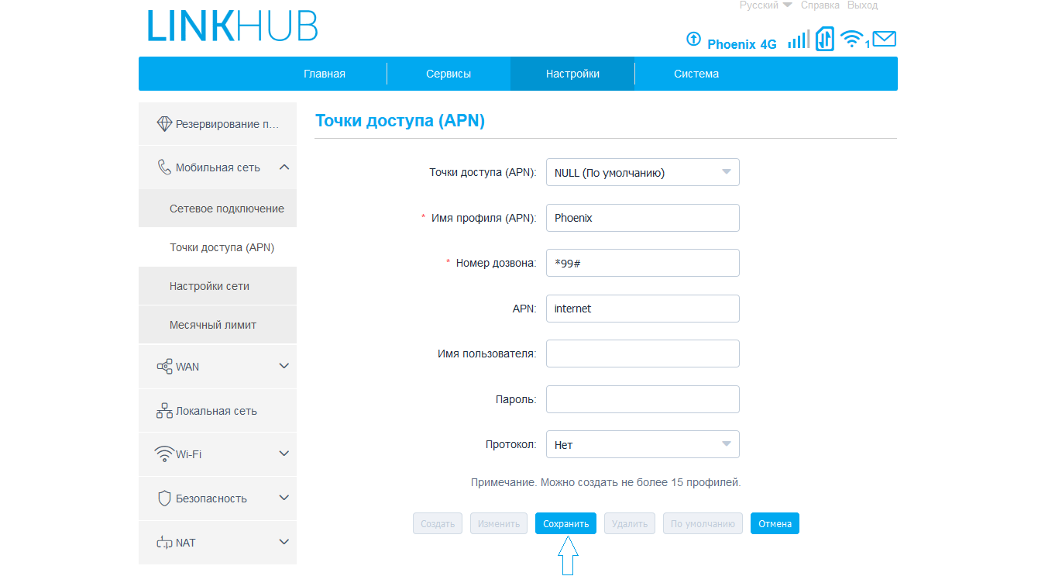Viewport: 1038px width, 583px height.
Task: Click the LINKHUB logo
Action: pos(232,26)
